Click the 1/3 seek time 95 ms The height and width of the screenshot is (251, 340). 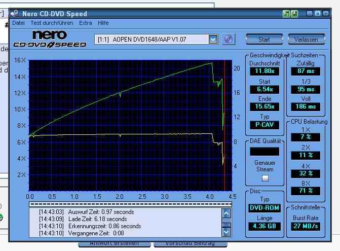pos(306,89)
